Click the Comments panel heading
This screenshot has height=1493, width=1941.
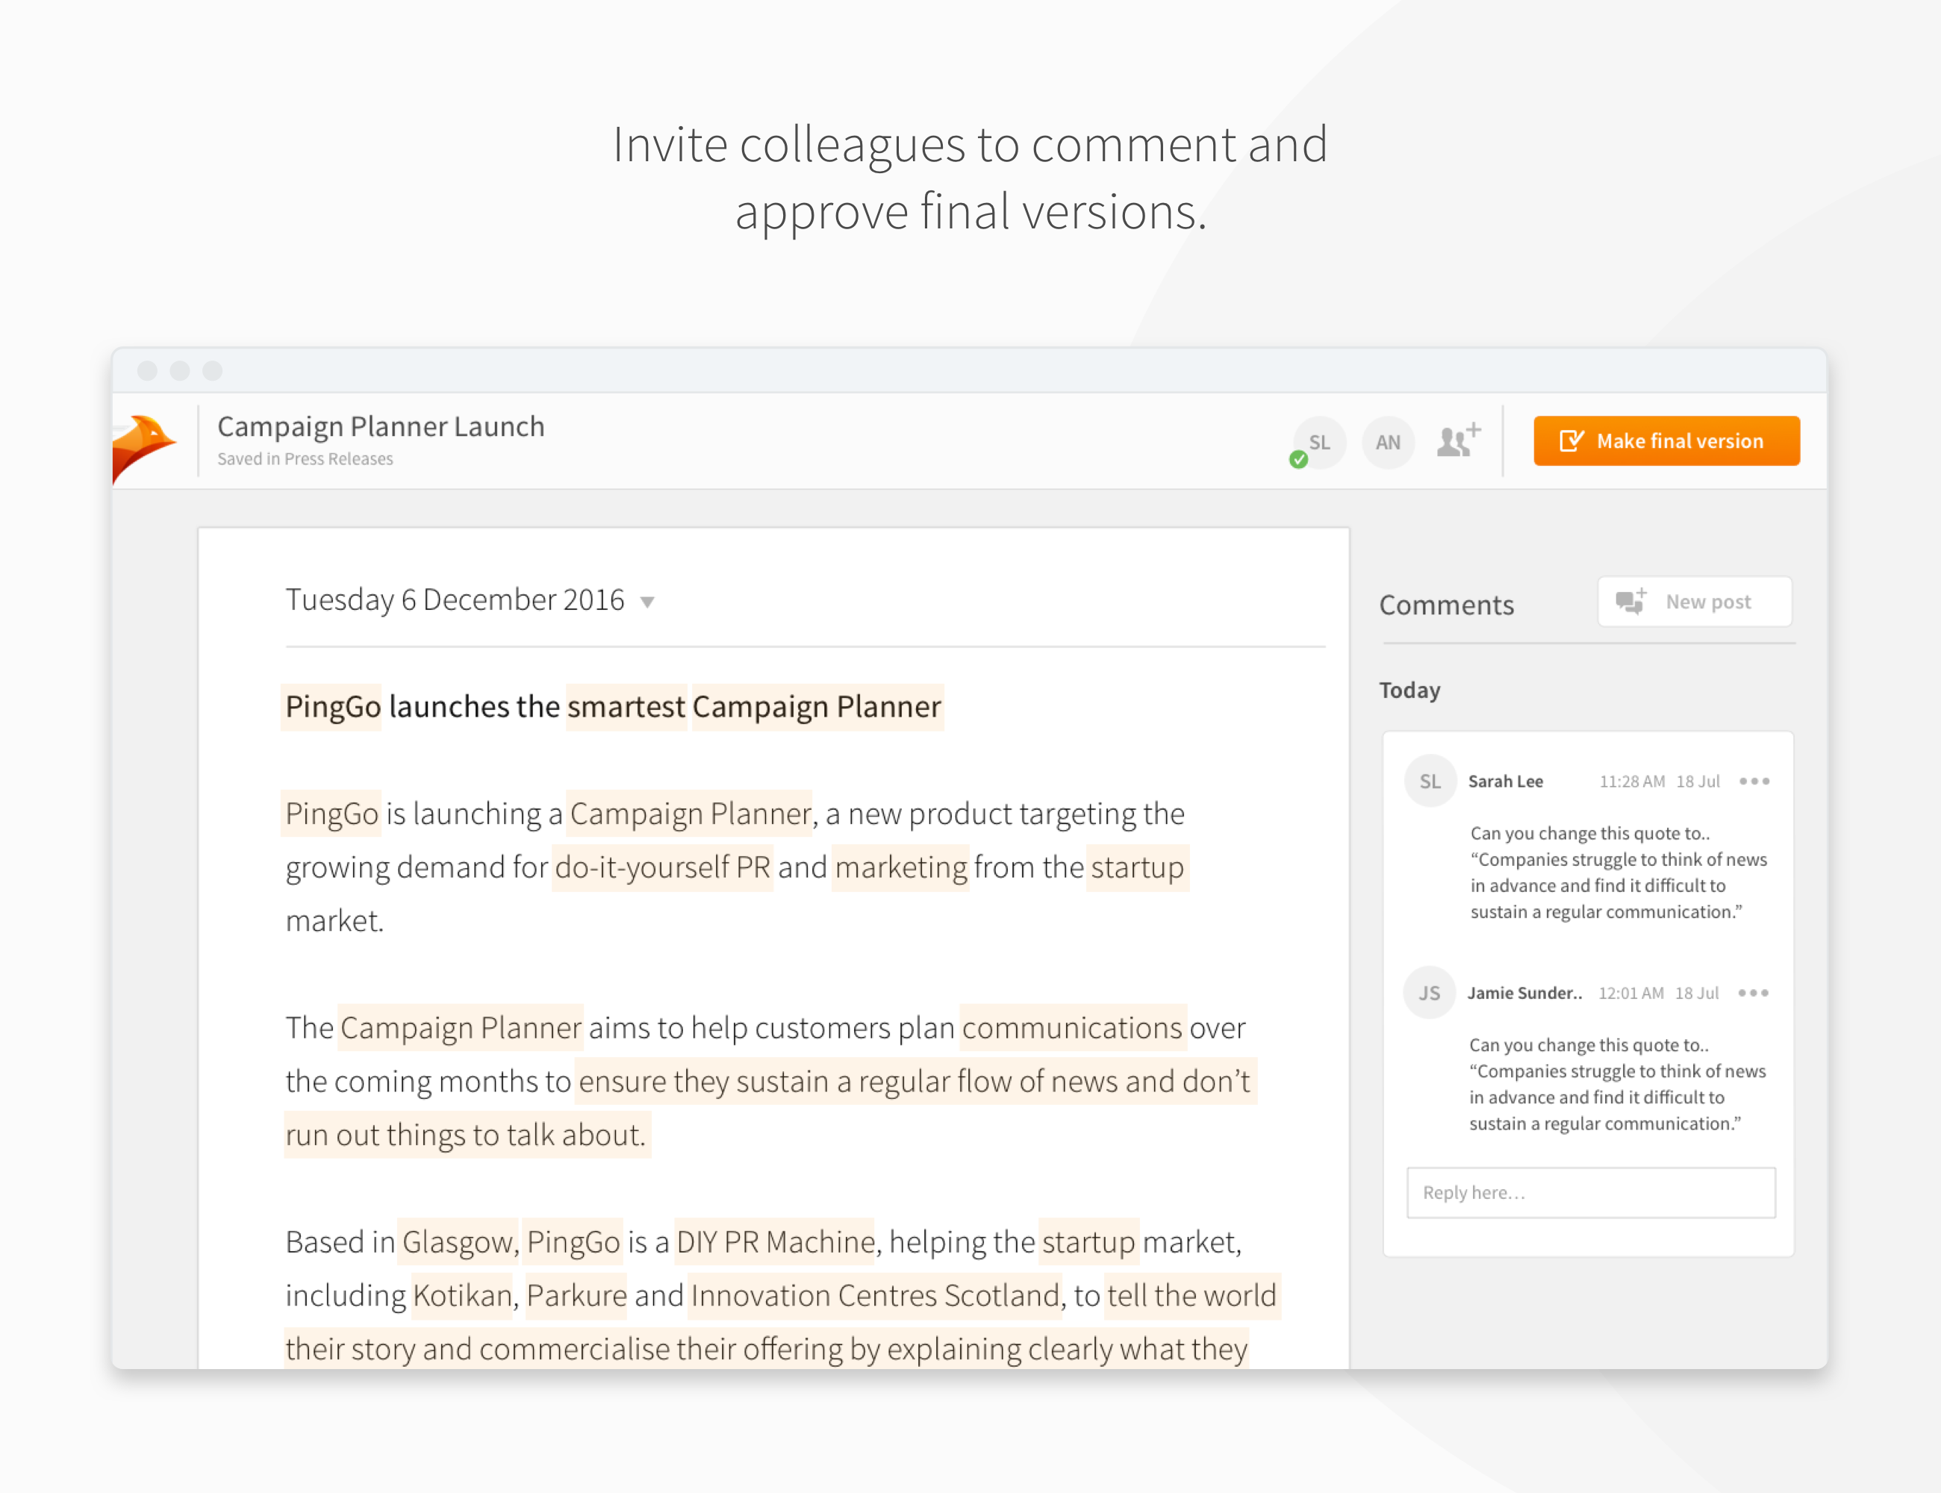[x=1446, y=605]
